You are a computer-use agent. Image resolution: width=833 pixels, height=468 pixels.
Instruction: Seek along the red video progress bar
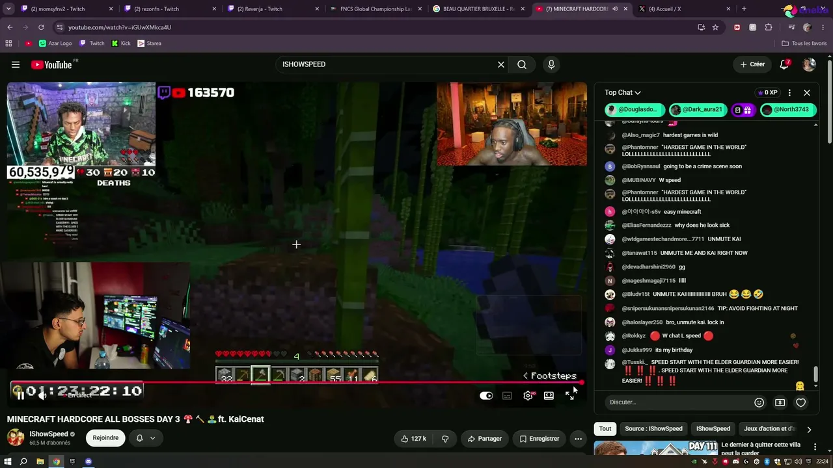point(296,382)
